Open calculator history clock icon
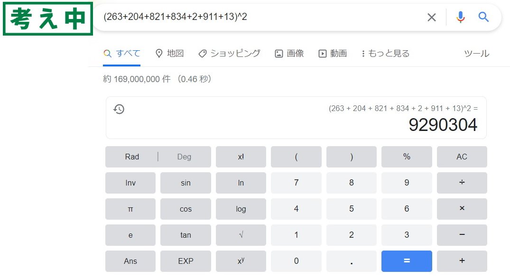 click(x=119, y=109)
